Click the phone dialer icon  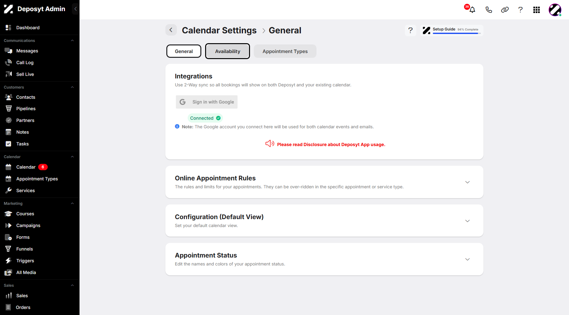(489, 10)
